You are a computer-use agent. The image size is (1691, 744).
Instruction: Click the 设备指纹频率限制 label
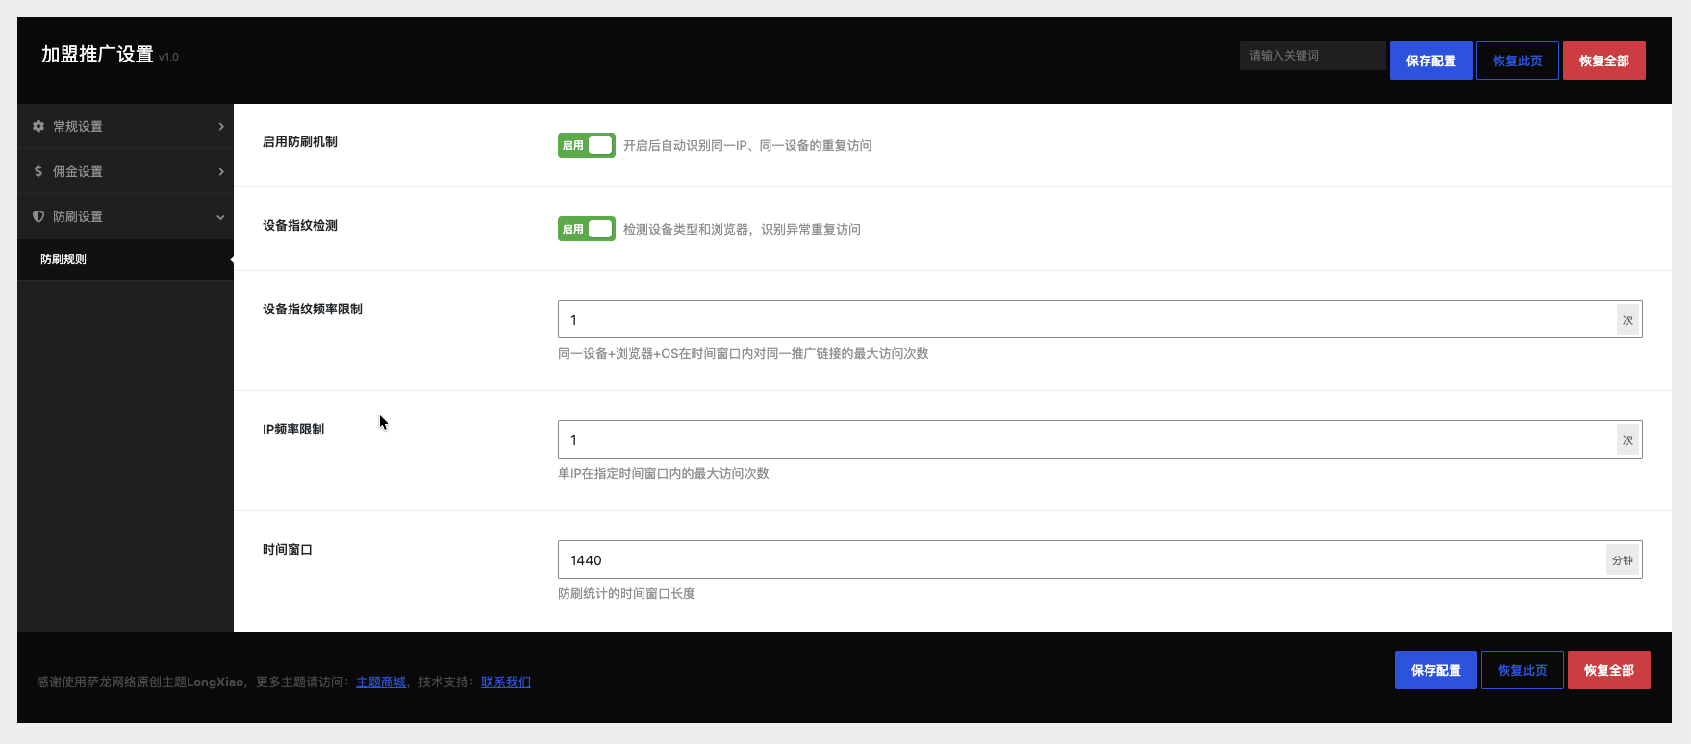click(313, 309)
